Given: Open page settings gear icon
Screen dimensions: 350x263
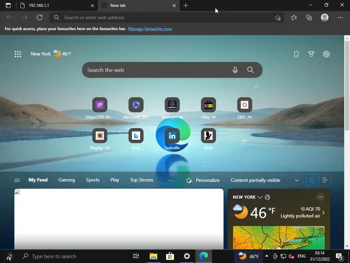Looking at the screenshot, I should (x=326, y=54).
